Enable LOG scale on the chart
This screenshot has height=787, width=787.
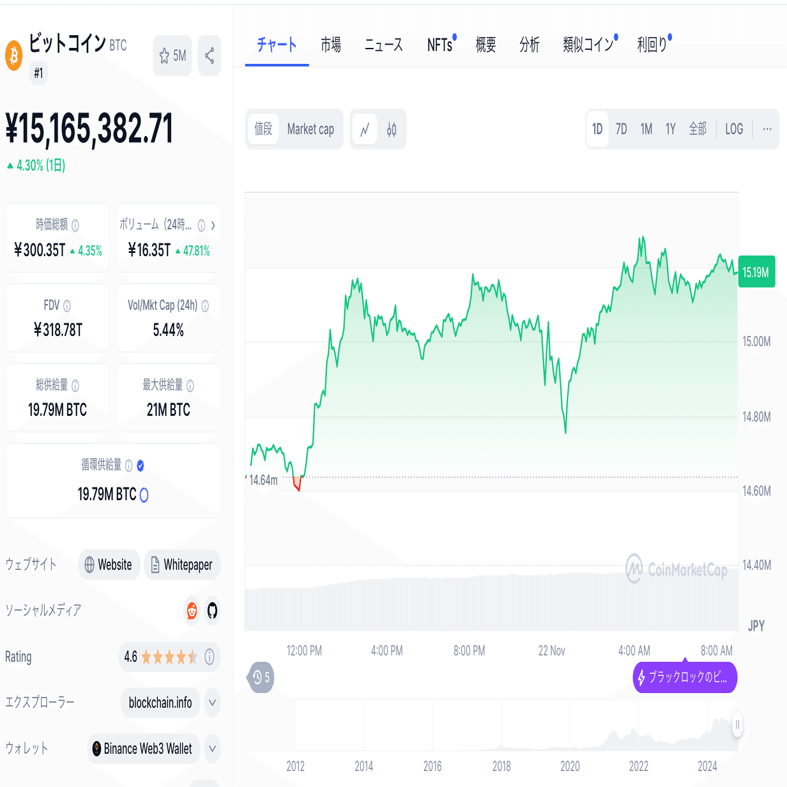[733, 129]
